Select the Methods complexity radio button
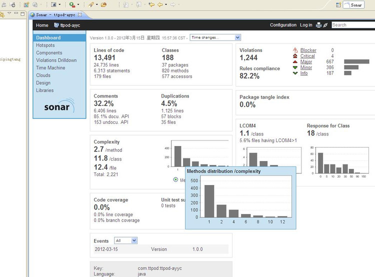Viewport: 375px width, 277px height. (175, 179)
